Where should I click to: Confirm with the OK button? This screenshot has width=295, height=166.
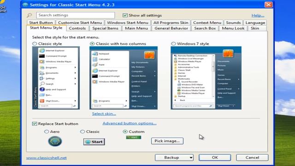point(215,158)
